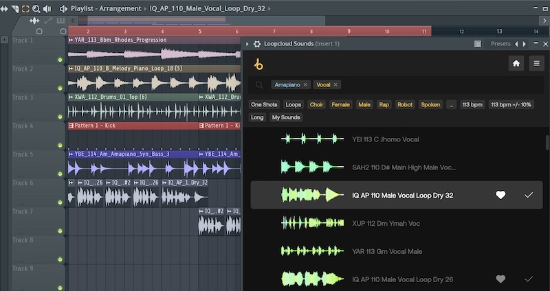Select next preset arrow

tap(525, 44)
